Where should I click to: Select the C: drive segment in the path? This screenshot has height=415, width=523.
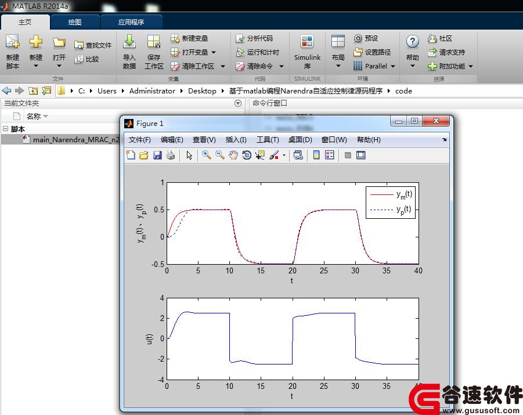click(81, 91)
